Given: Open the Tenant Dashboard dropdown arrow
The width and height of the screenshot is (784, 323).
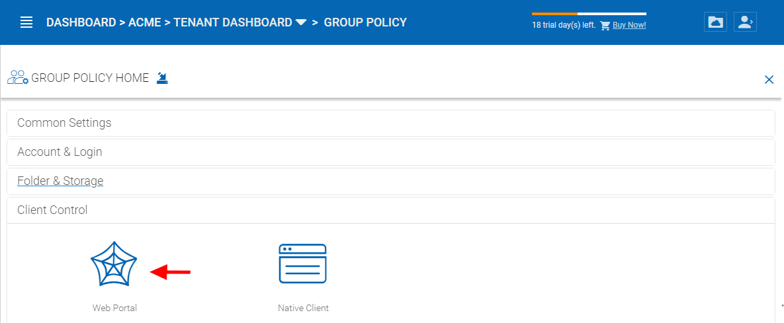Looking at the screenshot, I should [x=300, y=22].
